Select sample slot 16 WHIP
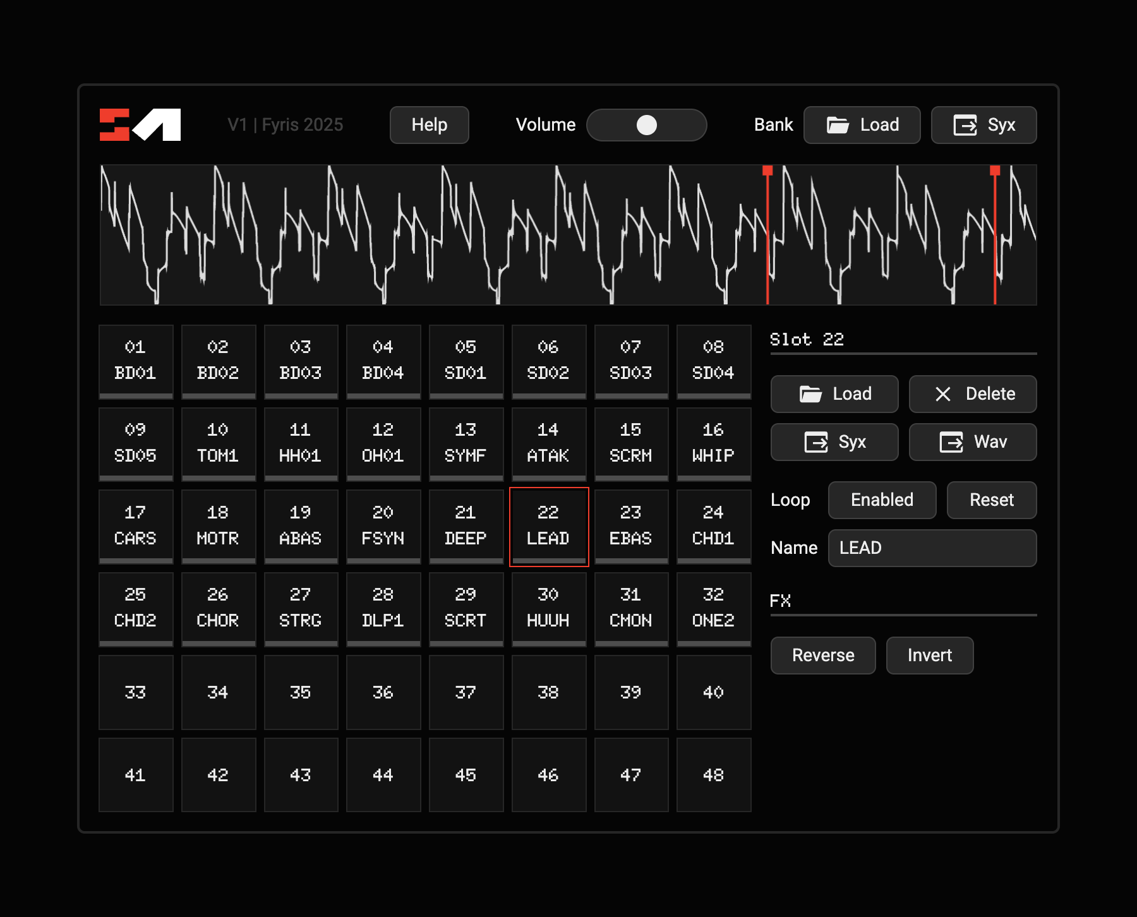Viewport: 1137px width, 917px height. [713, 443]
